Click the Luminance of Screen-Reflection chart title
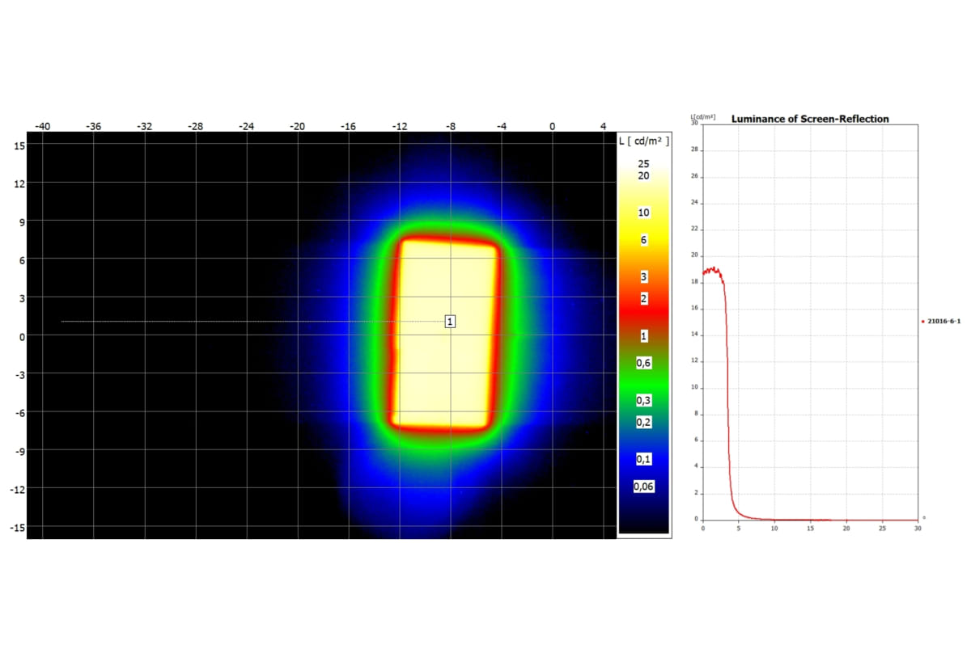This screenshot has width=971, height=653. [810, 119]
